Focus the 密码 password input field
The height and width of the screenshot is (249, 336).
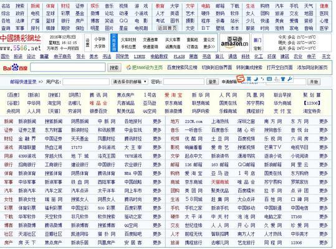pyautogui.click(x=184, y=82)
